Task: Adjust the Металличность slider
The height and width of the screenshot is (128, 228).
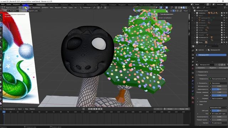Action: click(219, 86)
